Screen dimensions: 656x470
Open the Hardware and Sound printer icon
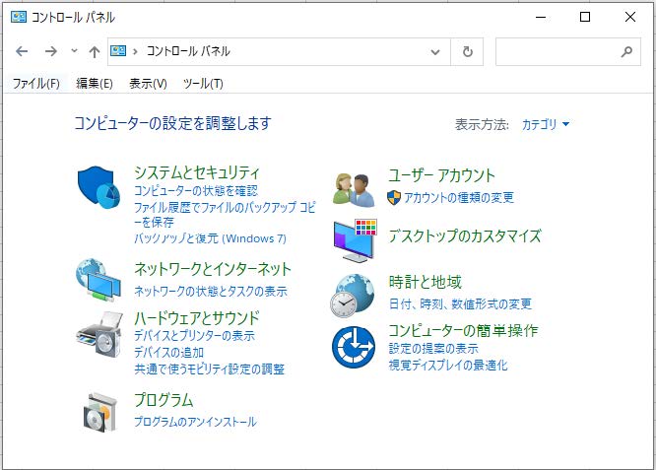click(x=99, y=334)
